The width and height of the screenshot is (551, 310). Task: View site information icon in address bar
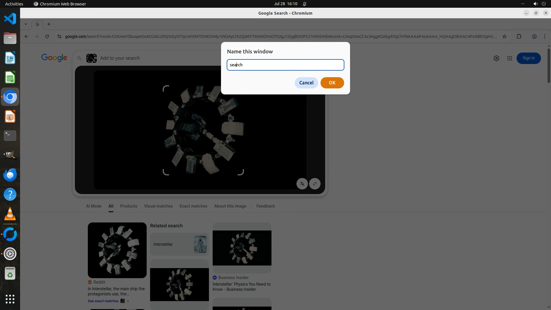(59, 36)
